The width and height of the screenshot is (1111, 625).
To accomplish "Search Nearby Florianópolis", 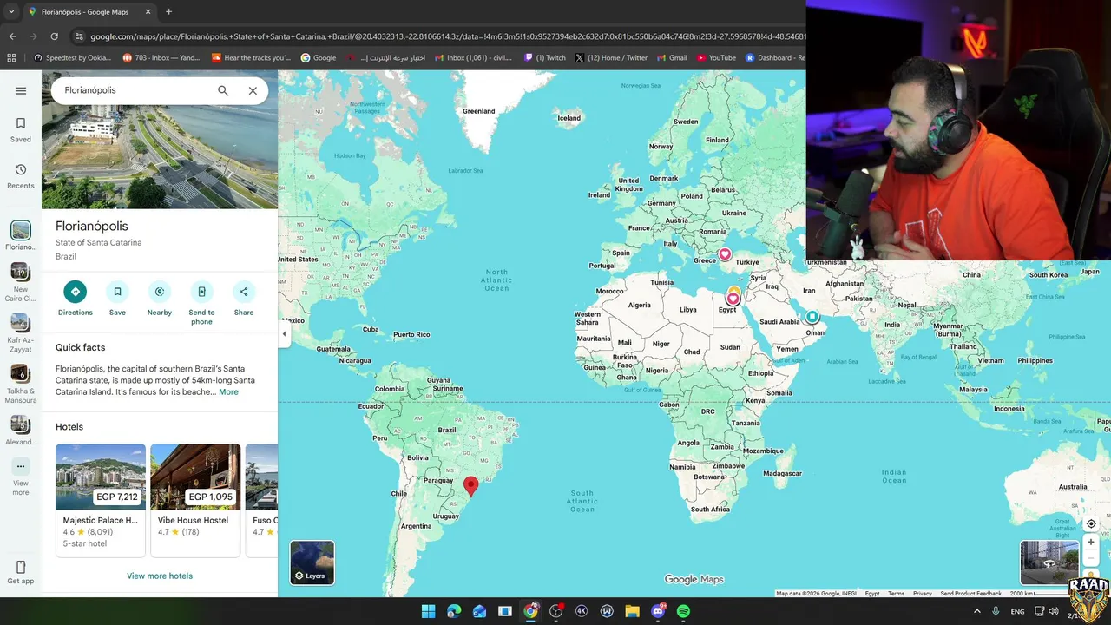I will 160,292.
